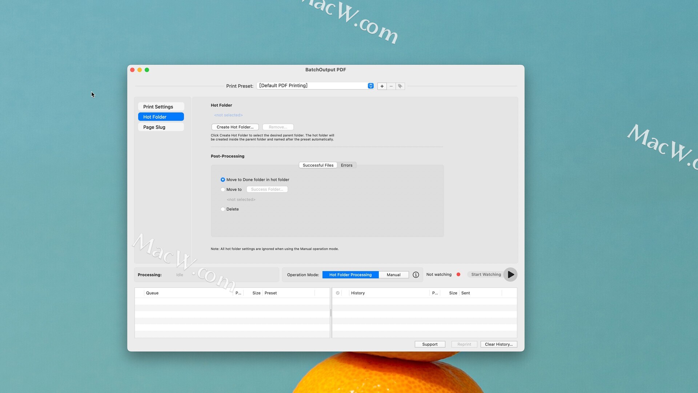The image size is (698, 393).
Task: Sort history by Sent column header
Action: (481, 293)
